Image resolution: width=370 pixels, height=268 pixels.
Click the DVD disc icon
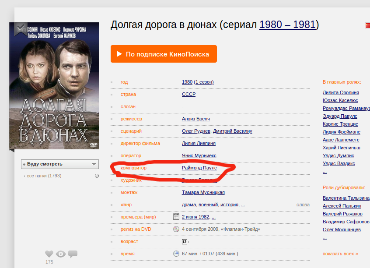coord(176,229)
